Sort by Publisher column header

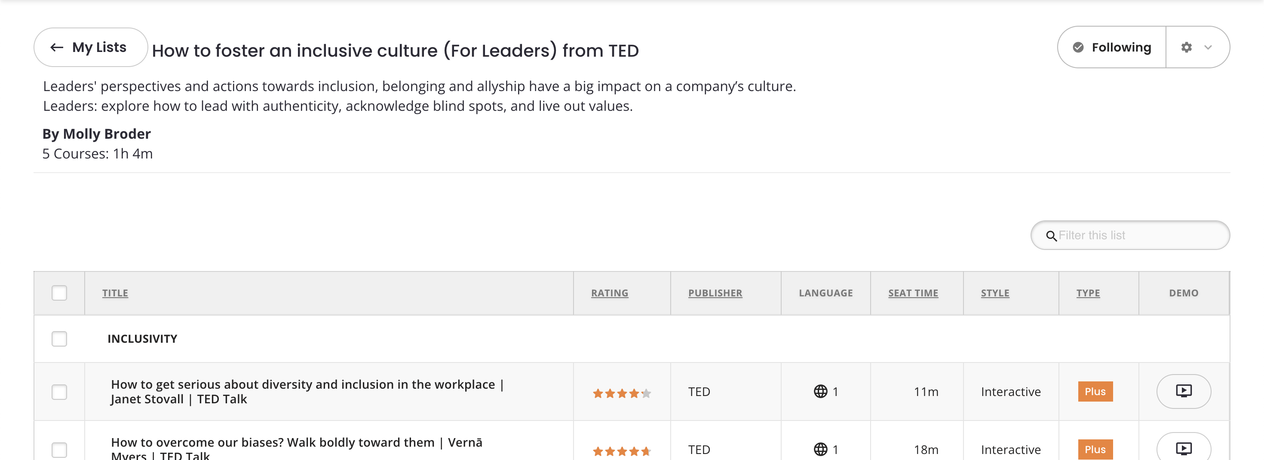click(x=715, y=293)
